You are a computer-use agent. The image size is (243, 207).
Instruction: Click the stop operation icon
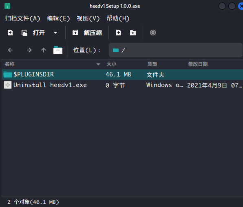[153, 33]
